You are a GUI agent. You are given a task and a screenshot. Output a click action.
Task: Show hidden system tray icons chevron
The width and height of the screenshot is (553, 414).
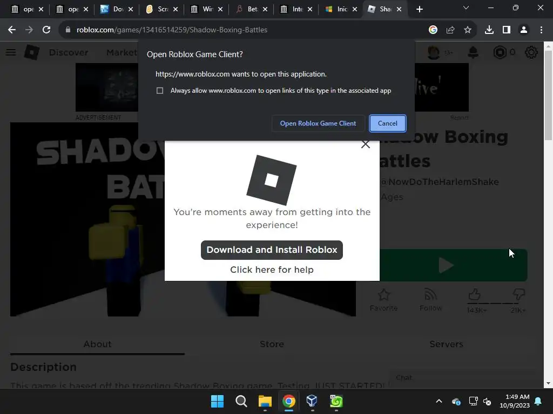point(439,401)
